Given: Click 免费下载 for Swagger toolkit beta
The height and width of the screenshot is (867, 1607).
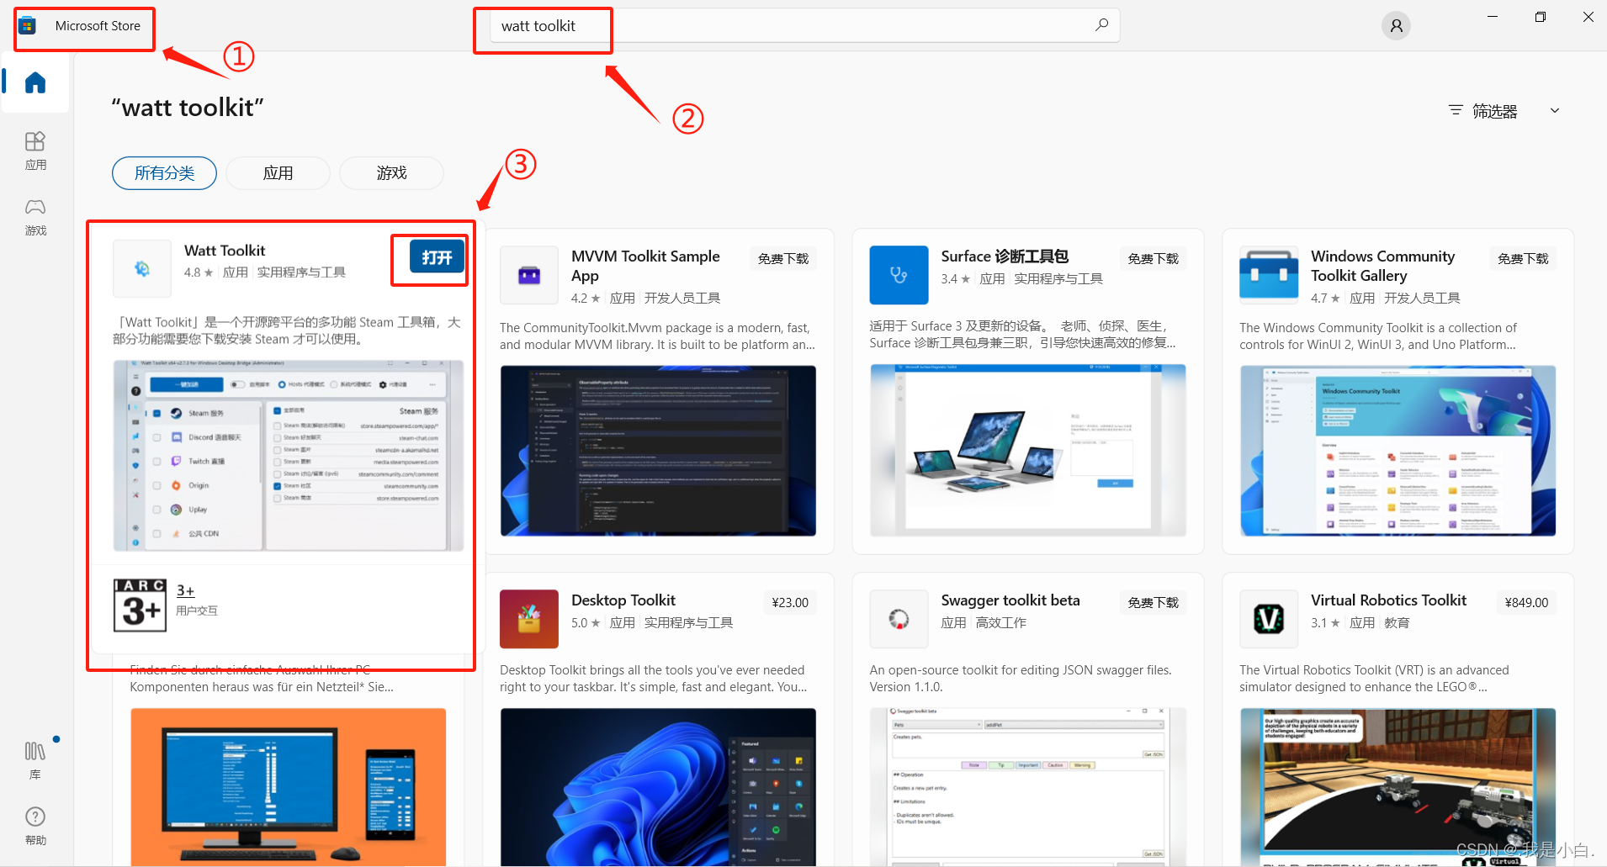Looking at the screenshot, I should 1153,603.
